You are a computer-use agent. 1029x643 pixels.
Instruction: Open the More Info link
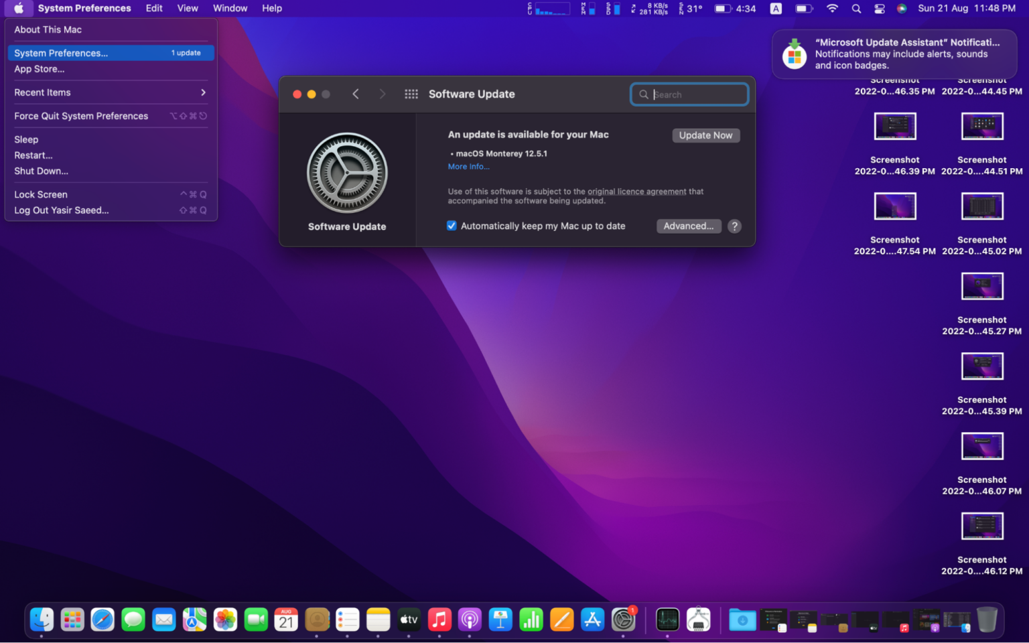point(468,166)
